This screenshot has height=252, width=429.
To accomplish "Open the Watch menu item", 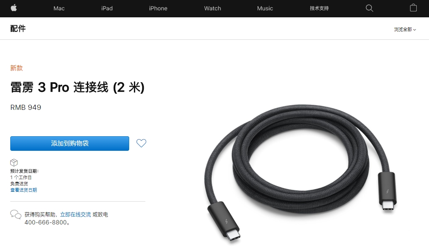I will 213,8.
